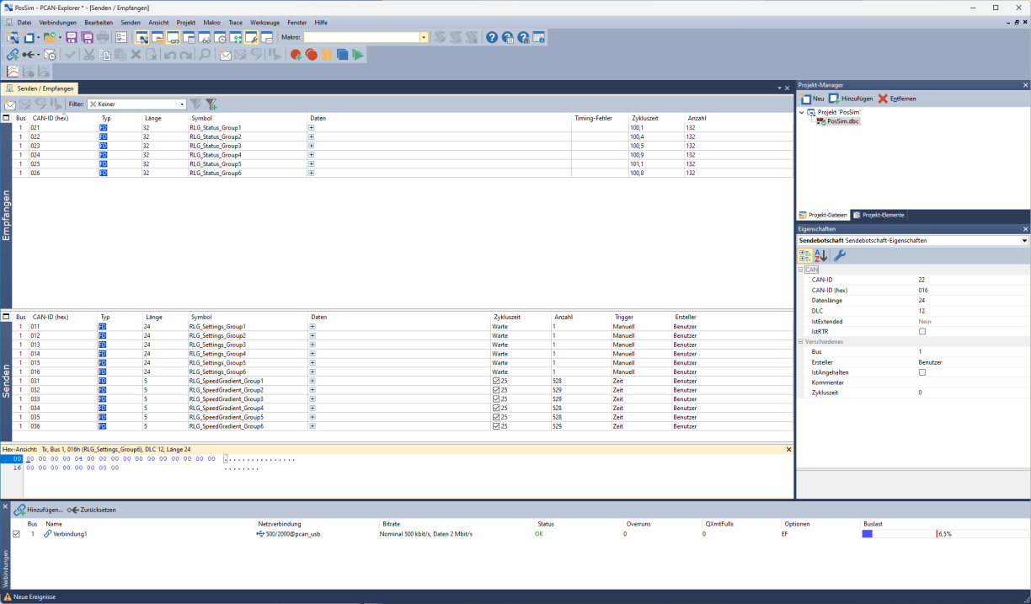Open the Makro combo box dropdown
1031x604 pixels.
click(x=424, y=38)
